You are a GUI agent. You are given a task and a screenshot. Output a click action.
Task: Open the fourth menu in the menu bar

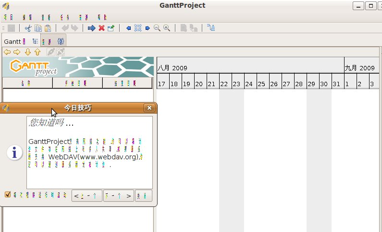coord(64,17)
